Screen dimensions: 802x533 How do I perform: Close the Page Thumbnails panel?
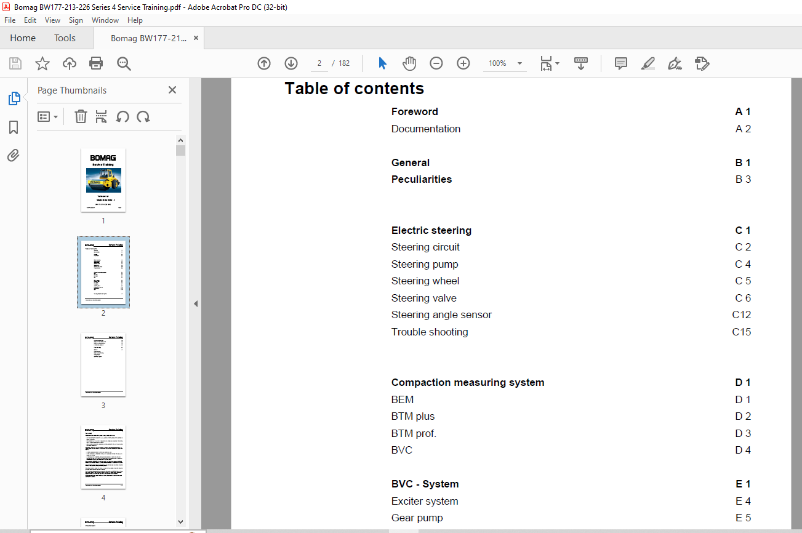[172, 90]
